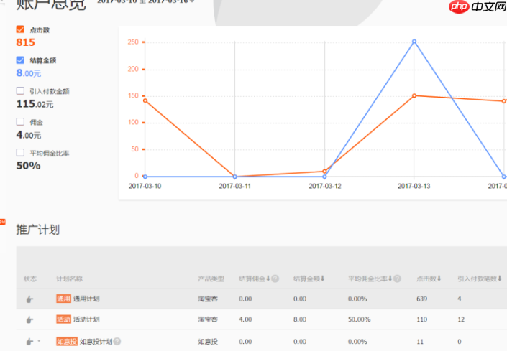
Task: Select the blue peak data point at 2017-03-13
Action: 414,42
